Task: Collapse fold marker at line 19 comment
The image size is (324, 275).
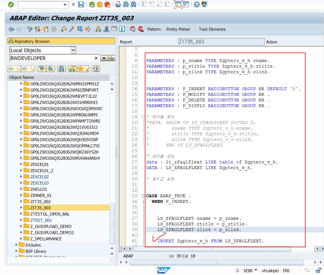Action: (x=143, y=117)
